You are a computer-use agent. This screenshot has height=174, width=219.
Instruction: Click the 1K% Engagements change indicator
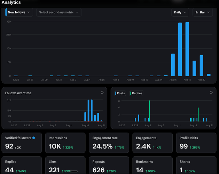click(157, 148)
